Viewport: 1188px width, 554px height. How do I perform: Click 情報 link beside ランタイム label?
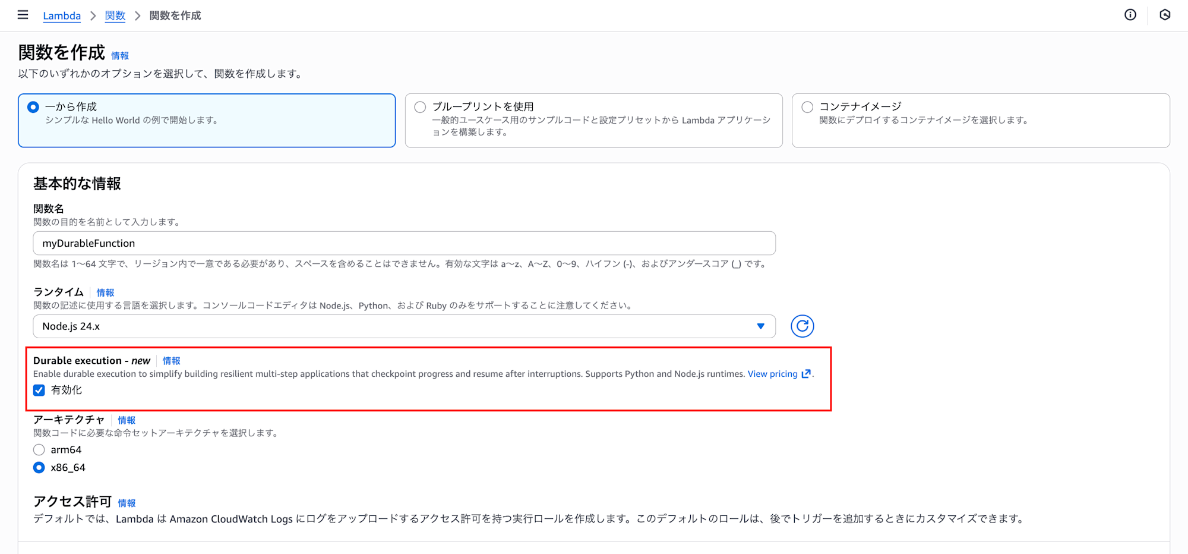(105, 292)
